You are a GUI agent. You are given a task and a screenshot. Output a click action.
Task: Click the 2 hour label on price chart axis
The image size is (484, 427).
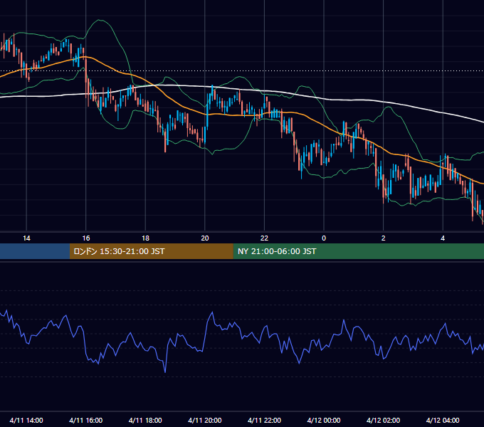point(384,238)
